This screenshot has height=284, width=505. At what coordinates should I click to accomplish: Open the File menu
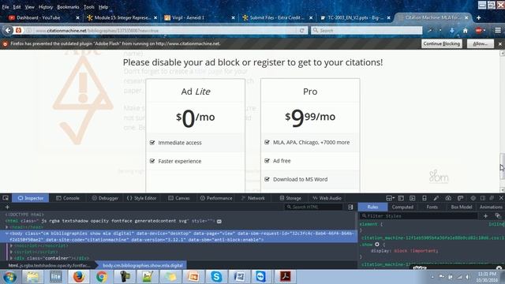coord(6,7)
